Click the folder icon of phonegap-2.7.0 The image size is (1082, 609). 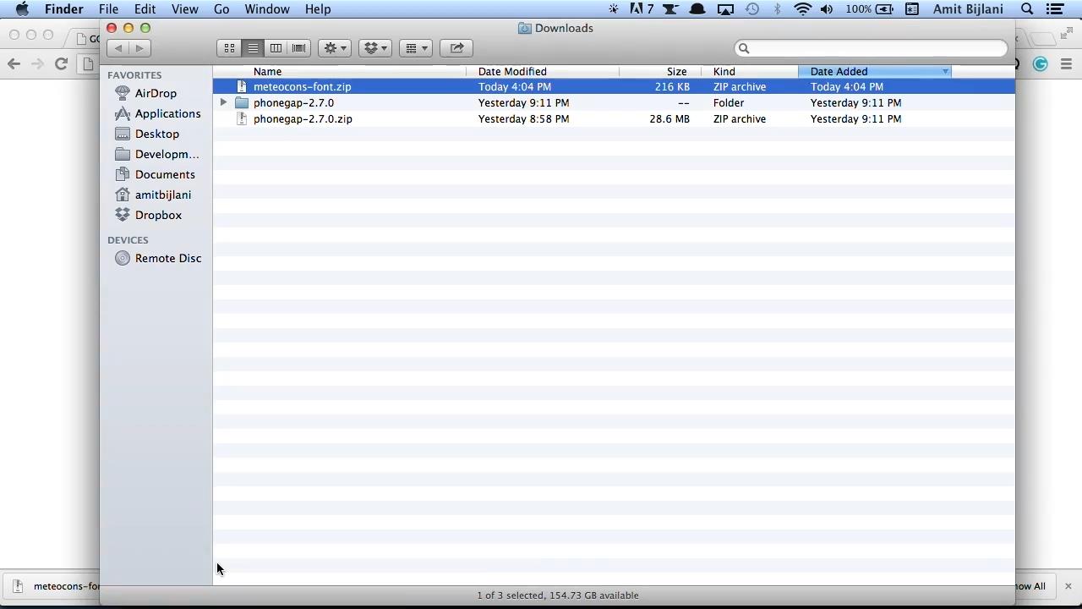coord(242,102)
